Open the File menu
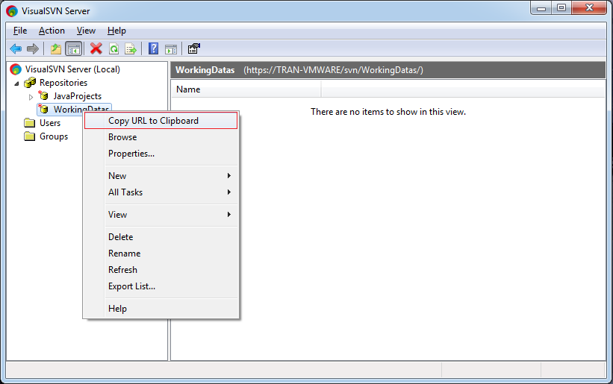The width and height of the screenshot is (613, 384). pyautogui.click(x=20, y=31)
